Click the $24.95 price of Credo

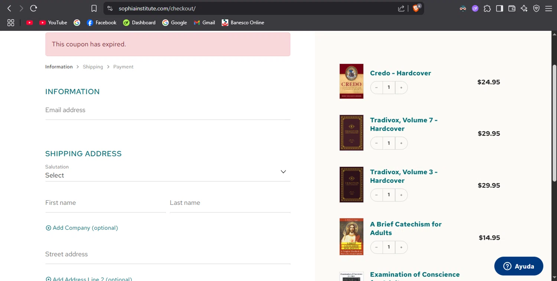[489, 82]
